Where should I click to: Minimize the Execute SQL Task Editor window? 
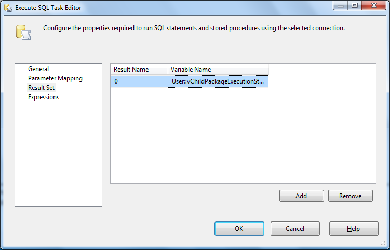click(341, 6)
